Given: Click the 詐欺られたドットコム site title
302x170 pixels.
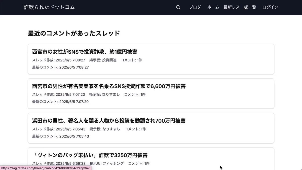Looking at the screenshot, I should coord(49,7).
